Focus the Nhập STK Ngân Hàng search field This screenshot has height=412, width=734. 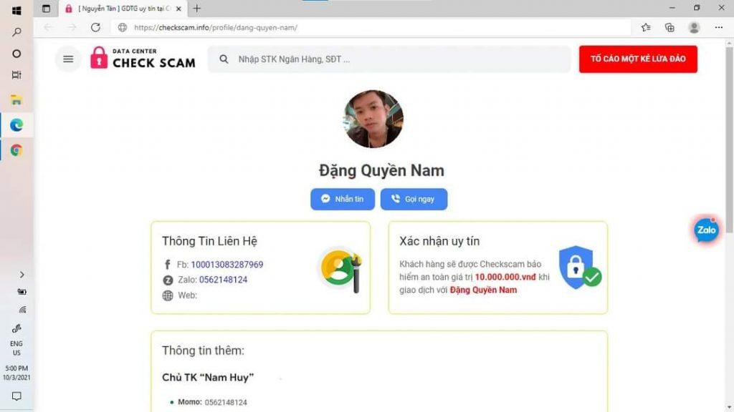point(389,59)
